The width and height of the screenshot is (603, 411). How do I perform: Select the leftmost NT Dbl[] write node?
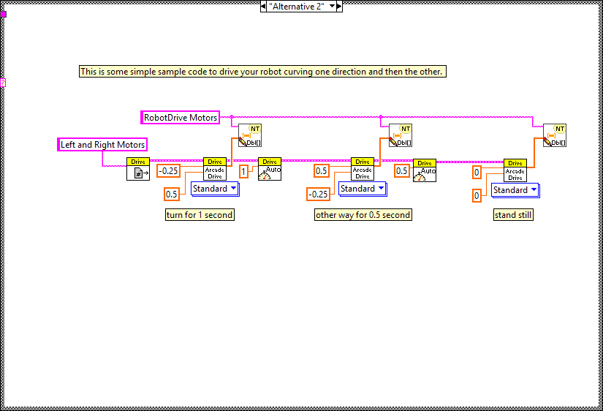250,135
